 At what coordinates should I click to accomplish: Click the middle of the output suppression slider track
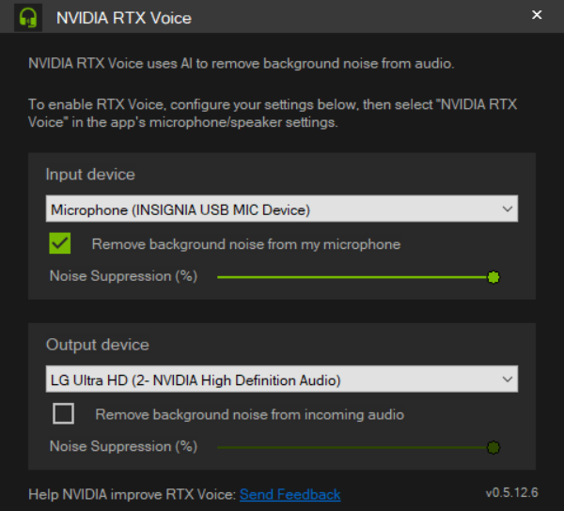(352, 447)
